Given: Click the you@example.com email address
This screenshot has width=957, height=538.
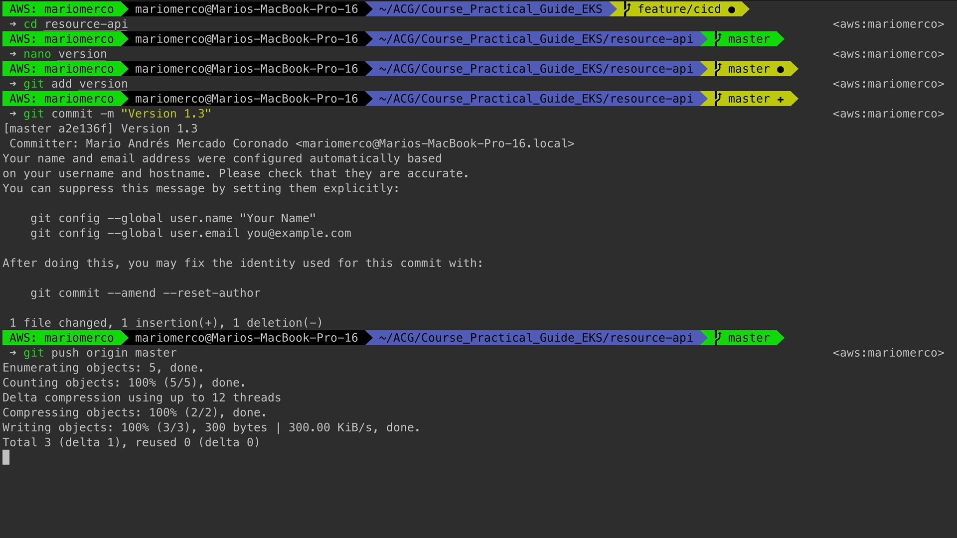Looking at the screenshot, I should tap(299, 233).
